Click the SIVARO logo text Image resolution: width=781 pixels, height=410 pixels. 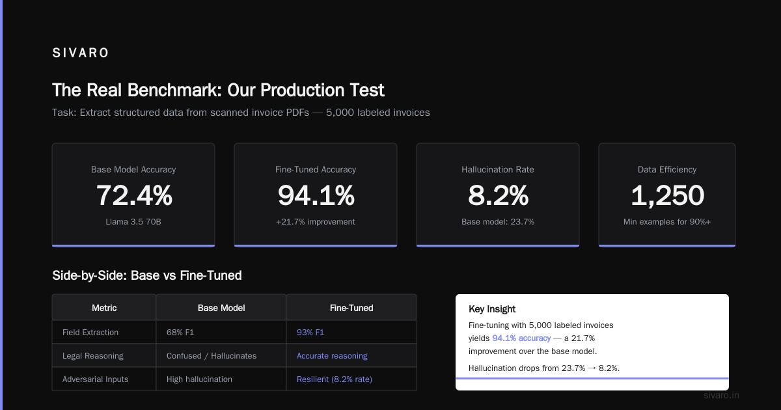81,53
